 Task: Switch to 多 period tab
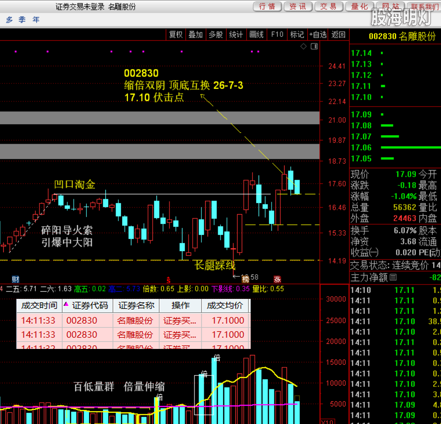(9, 19)
